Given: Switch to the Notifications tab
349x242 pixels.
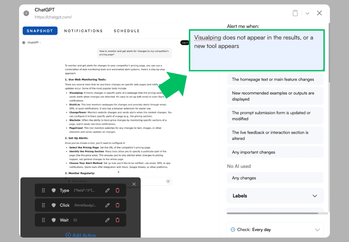Looking at the screenshot, I should (x=83, y=31).
